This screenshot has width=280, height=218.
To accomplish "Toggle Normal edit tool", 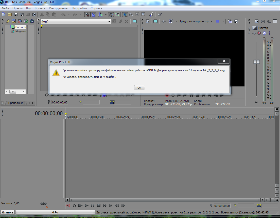I will (125, 14).
